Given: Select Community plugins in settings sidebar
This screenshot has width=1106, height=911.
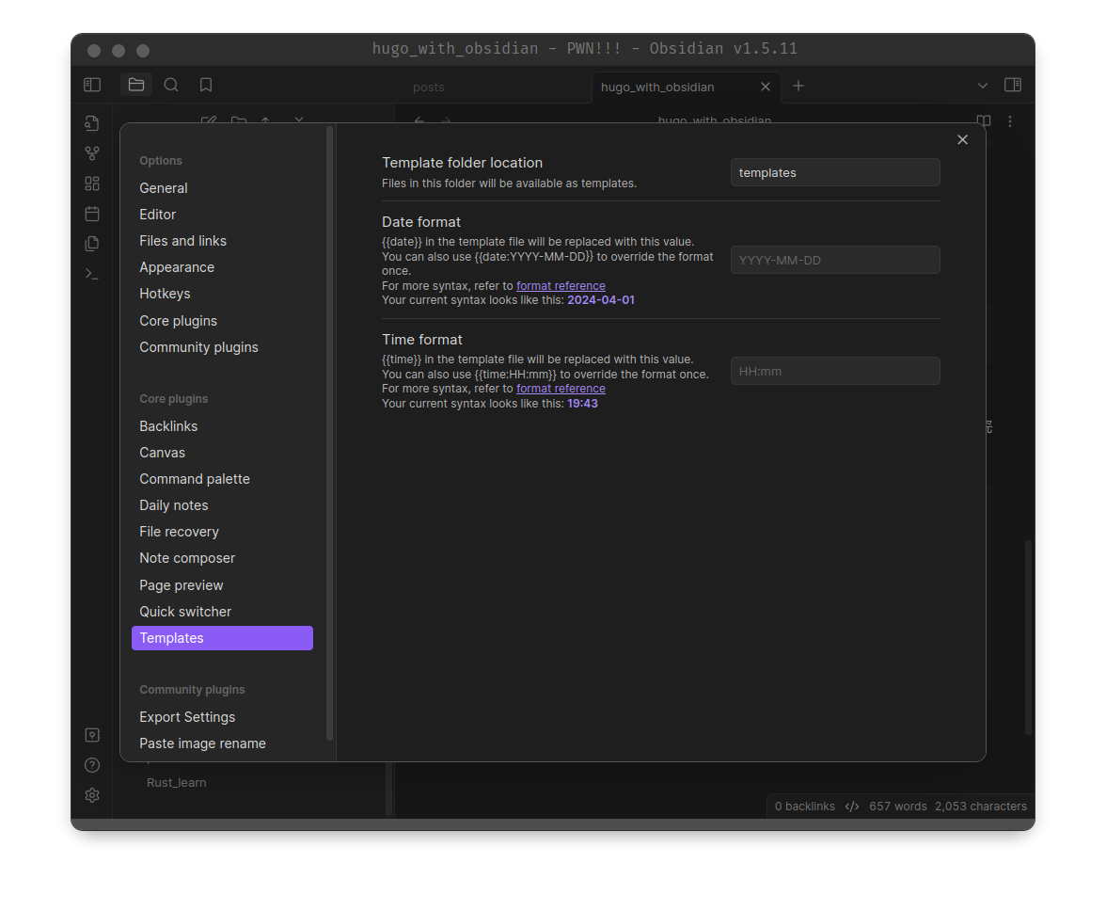Looking at the screenshot, I should tap(198, 347).
